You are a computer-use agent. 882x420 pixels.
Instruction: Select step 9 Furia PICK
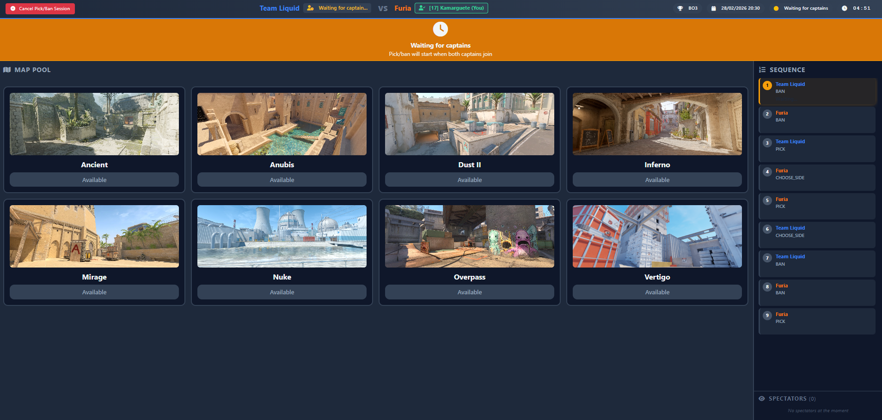817,321
